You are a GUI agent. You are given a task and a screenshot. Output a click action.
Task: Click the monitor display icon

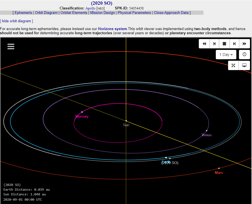[x=244, y=65]
